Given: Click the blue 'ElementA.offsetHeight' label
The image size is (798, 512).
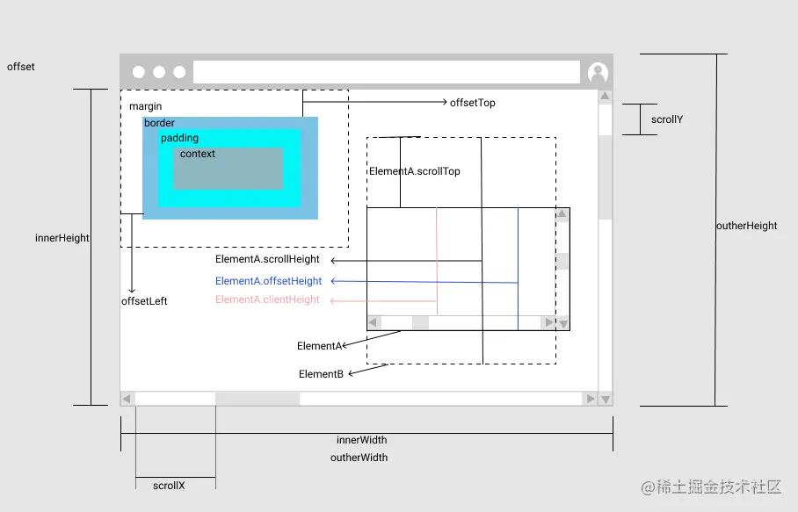Looking at the screenshot, I should pos(268,281).
